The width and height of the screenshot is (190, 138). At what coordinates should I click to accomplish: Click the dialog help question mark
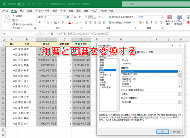172,45
